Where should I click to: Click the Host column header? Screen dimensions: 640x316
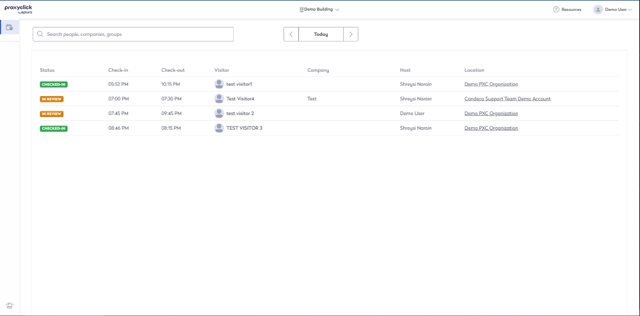tap(405, 70)
